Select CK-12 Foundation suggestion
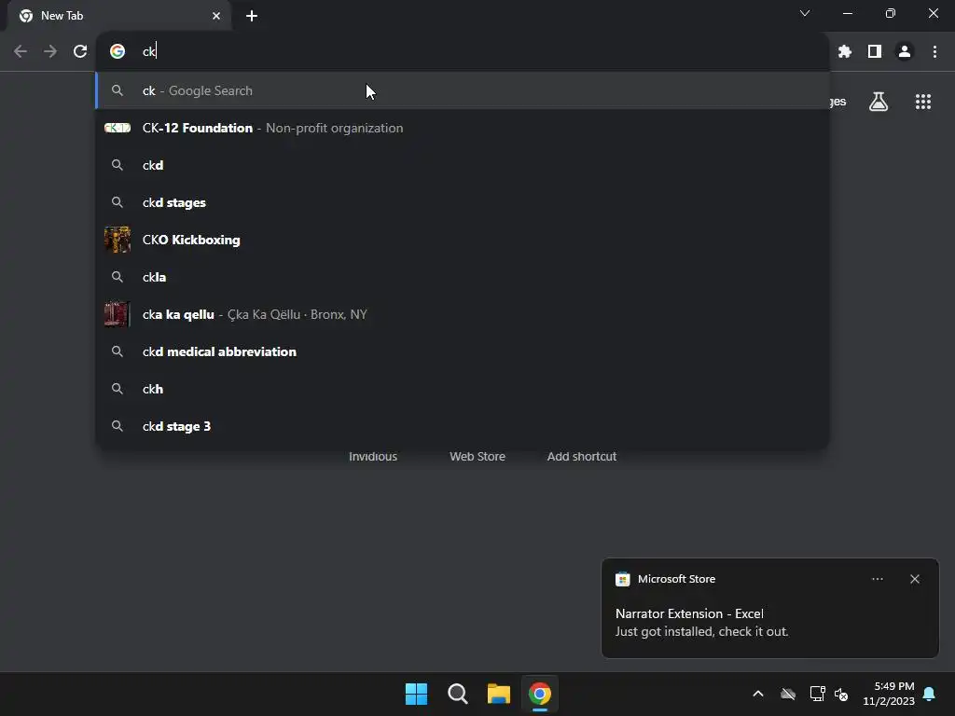 click(463, 128)
